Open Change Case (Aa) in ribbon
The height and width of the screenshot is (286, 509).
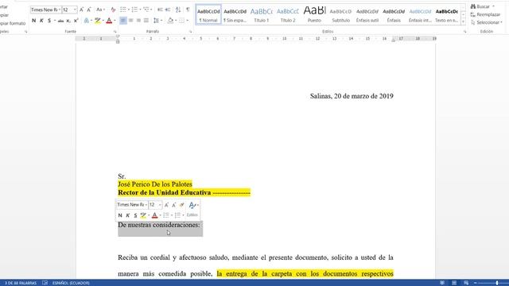[x=100, y=10]
